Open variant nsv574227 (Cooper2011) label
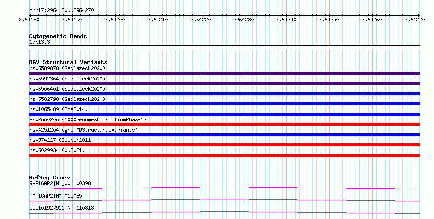Image resolution: width=434 pixels, height=219 pixels. click(61, 140)
